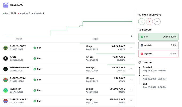Open more options for 0x3320...3BB7 vote

point(131,47)
